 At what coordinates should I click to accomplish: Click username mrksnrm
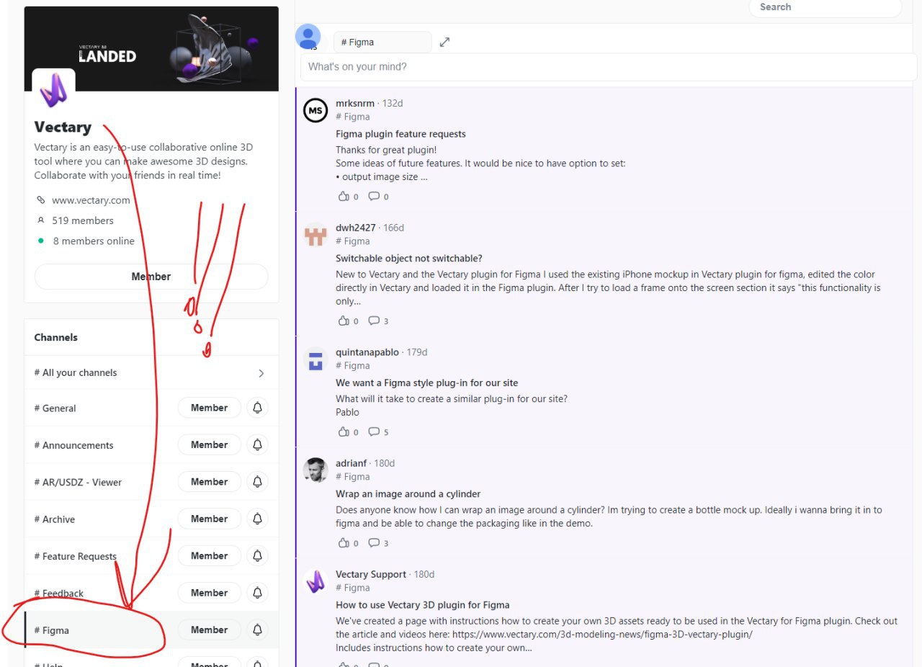(355, 103)
